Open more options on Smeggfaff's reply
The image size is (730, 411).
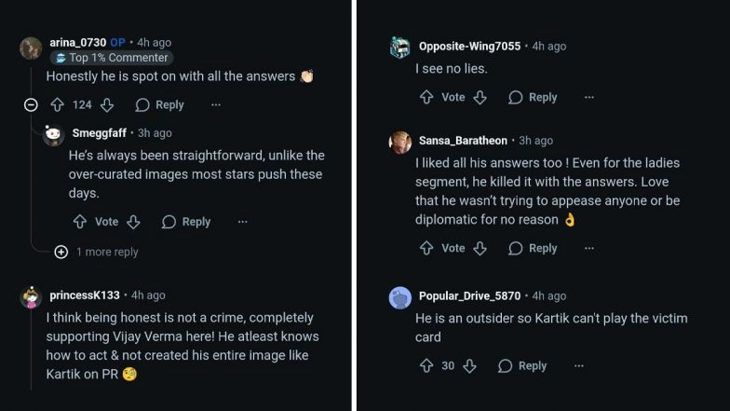(242, 222)
